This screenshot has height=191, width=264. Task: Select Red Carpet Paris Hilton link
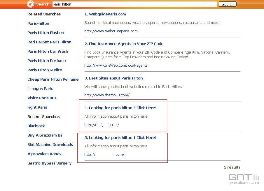pos(49,42)
